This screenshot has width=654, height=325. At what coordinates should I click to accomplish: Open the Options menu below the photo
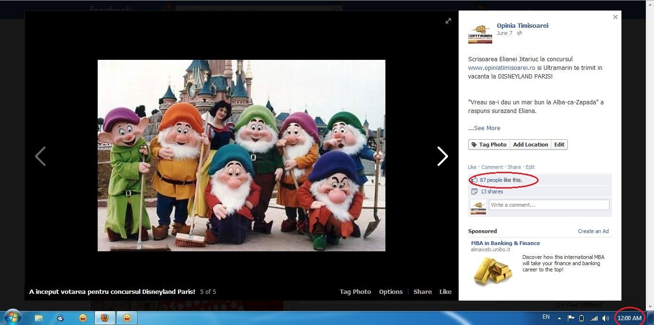pos(391,291)
